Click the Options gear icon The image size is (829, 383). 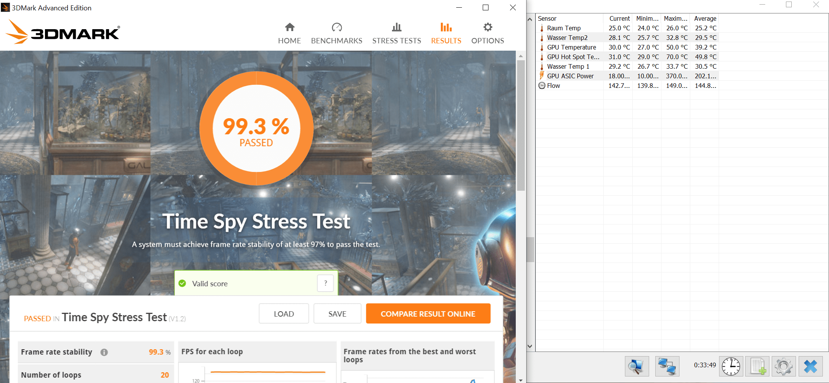point(488,27)
